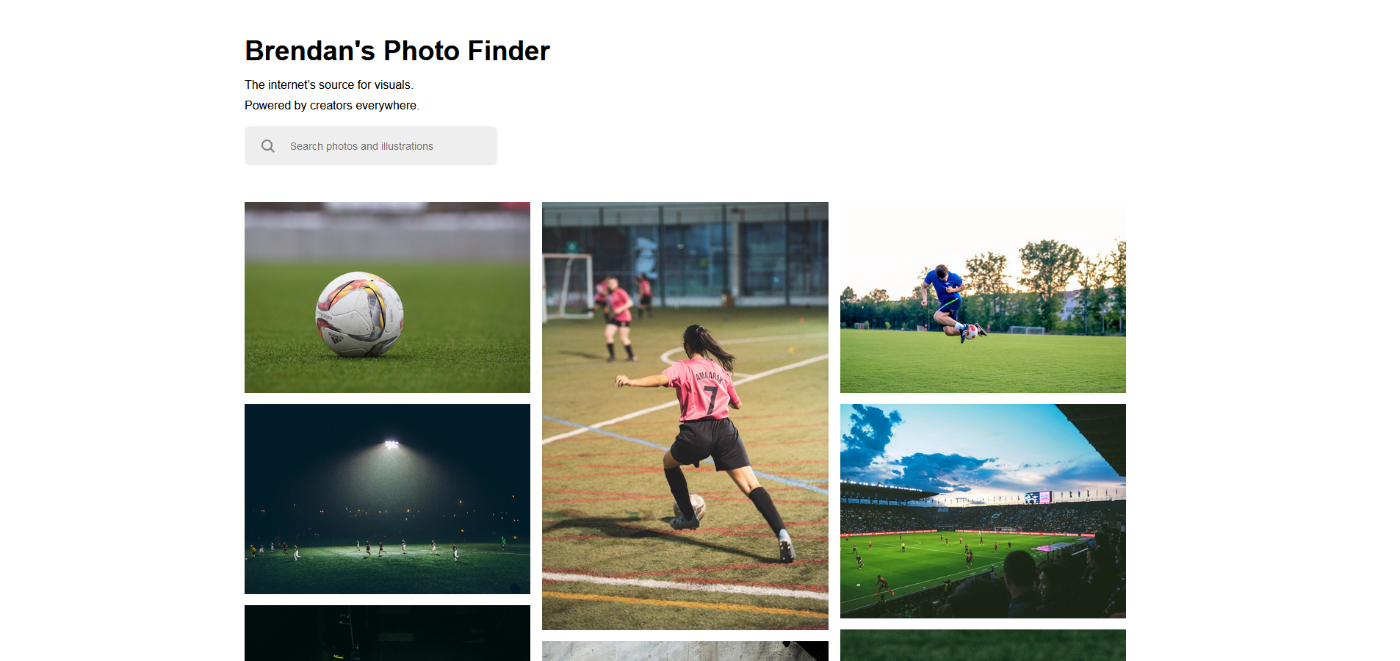Click 'Powered by creators everywhere' text
Image resolution: width=1400 pixels, height=661 pixels.
(332, 105)
